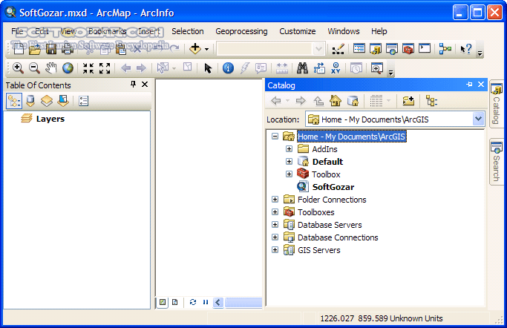Image resolution: width=507 pixels, height=328 pixels.
Task: Click the Print icon in Standard toolbar
Action: click(x=68, y=49)
